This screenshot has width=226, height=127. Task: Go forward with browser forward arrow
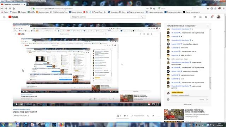pyautogui.click(x=6, y=8)
